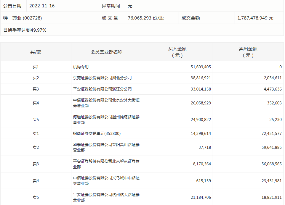Viewport: 285px width, 205px height.
Task: Select buy amount 8,170,364
Action: tap(202, 164)
